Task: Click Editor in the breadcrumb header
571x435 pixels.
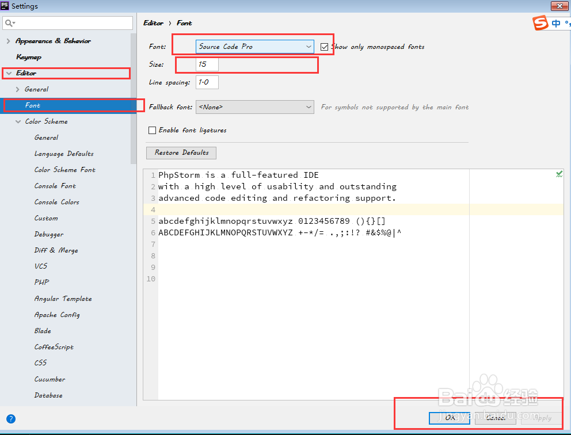Action: tap(153, 23)
